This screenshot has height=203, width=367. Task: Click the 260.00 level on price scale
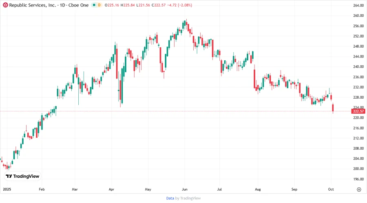click(358, 16)
